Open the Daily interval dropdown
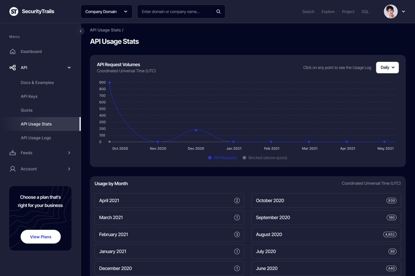The width and height of the screenshot is (415, 276). [387, 68]
